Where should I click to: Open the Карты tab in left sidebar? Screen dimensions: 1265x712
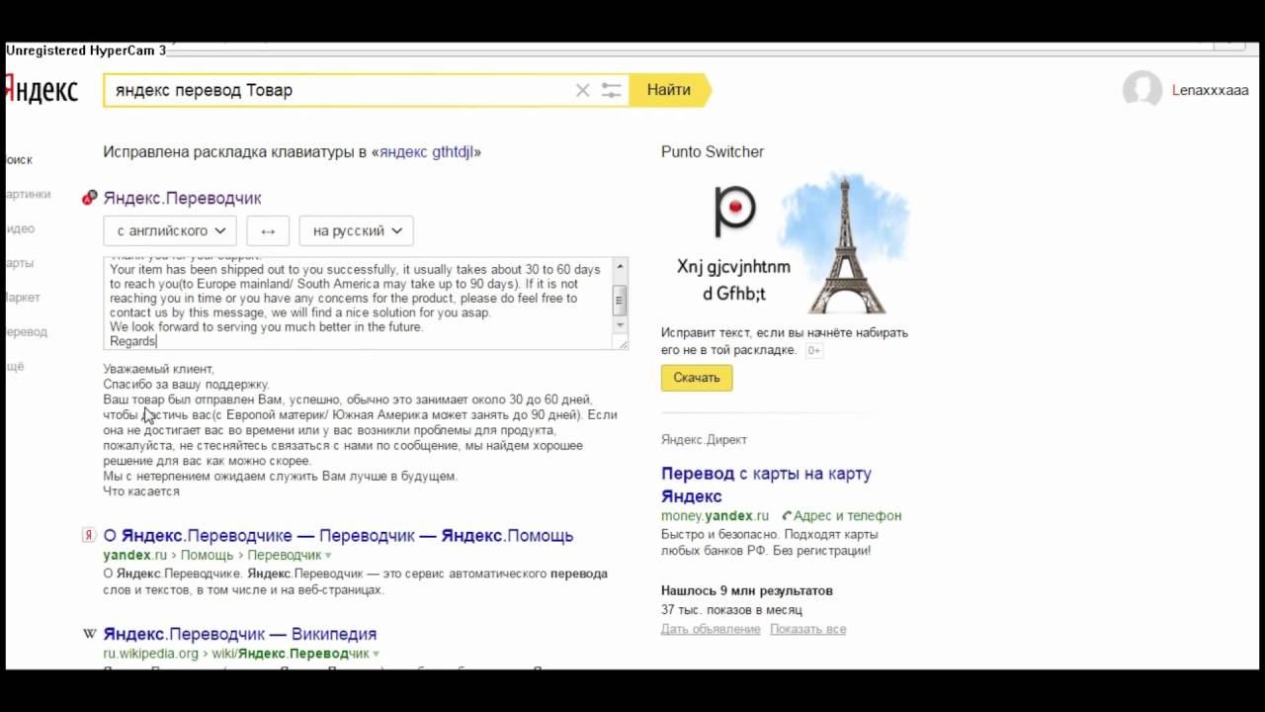[20, 263]
